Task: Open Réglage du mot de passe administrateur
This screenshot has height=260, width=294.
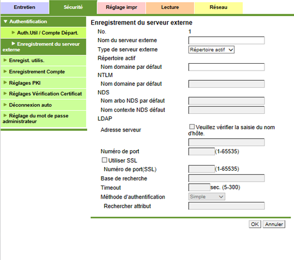Action: [43, 119]
